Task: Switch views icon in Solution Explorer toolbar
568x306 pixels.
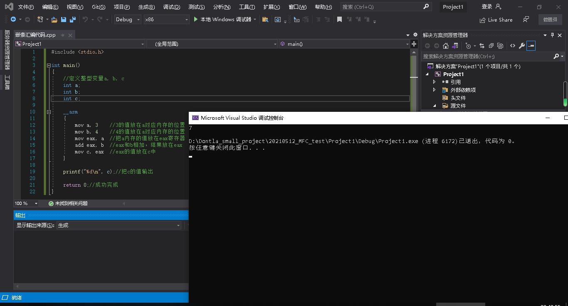Action: tap(455, 46)
